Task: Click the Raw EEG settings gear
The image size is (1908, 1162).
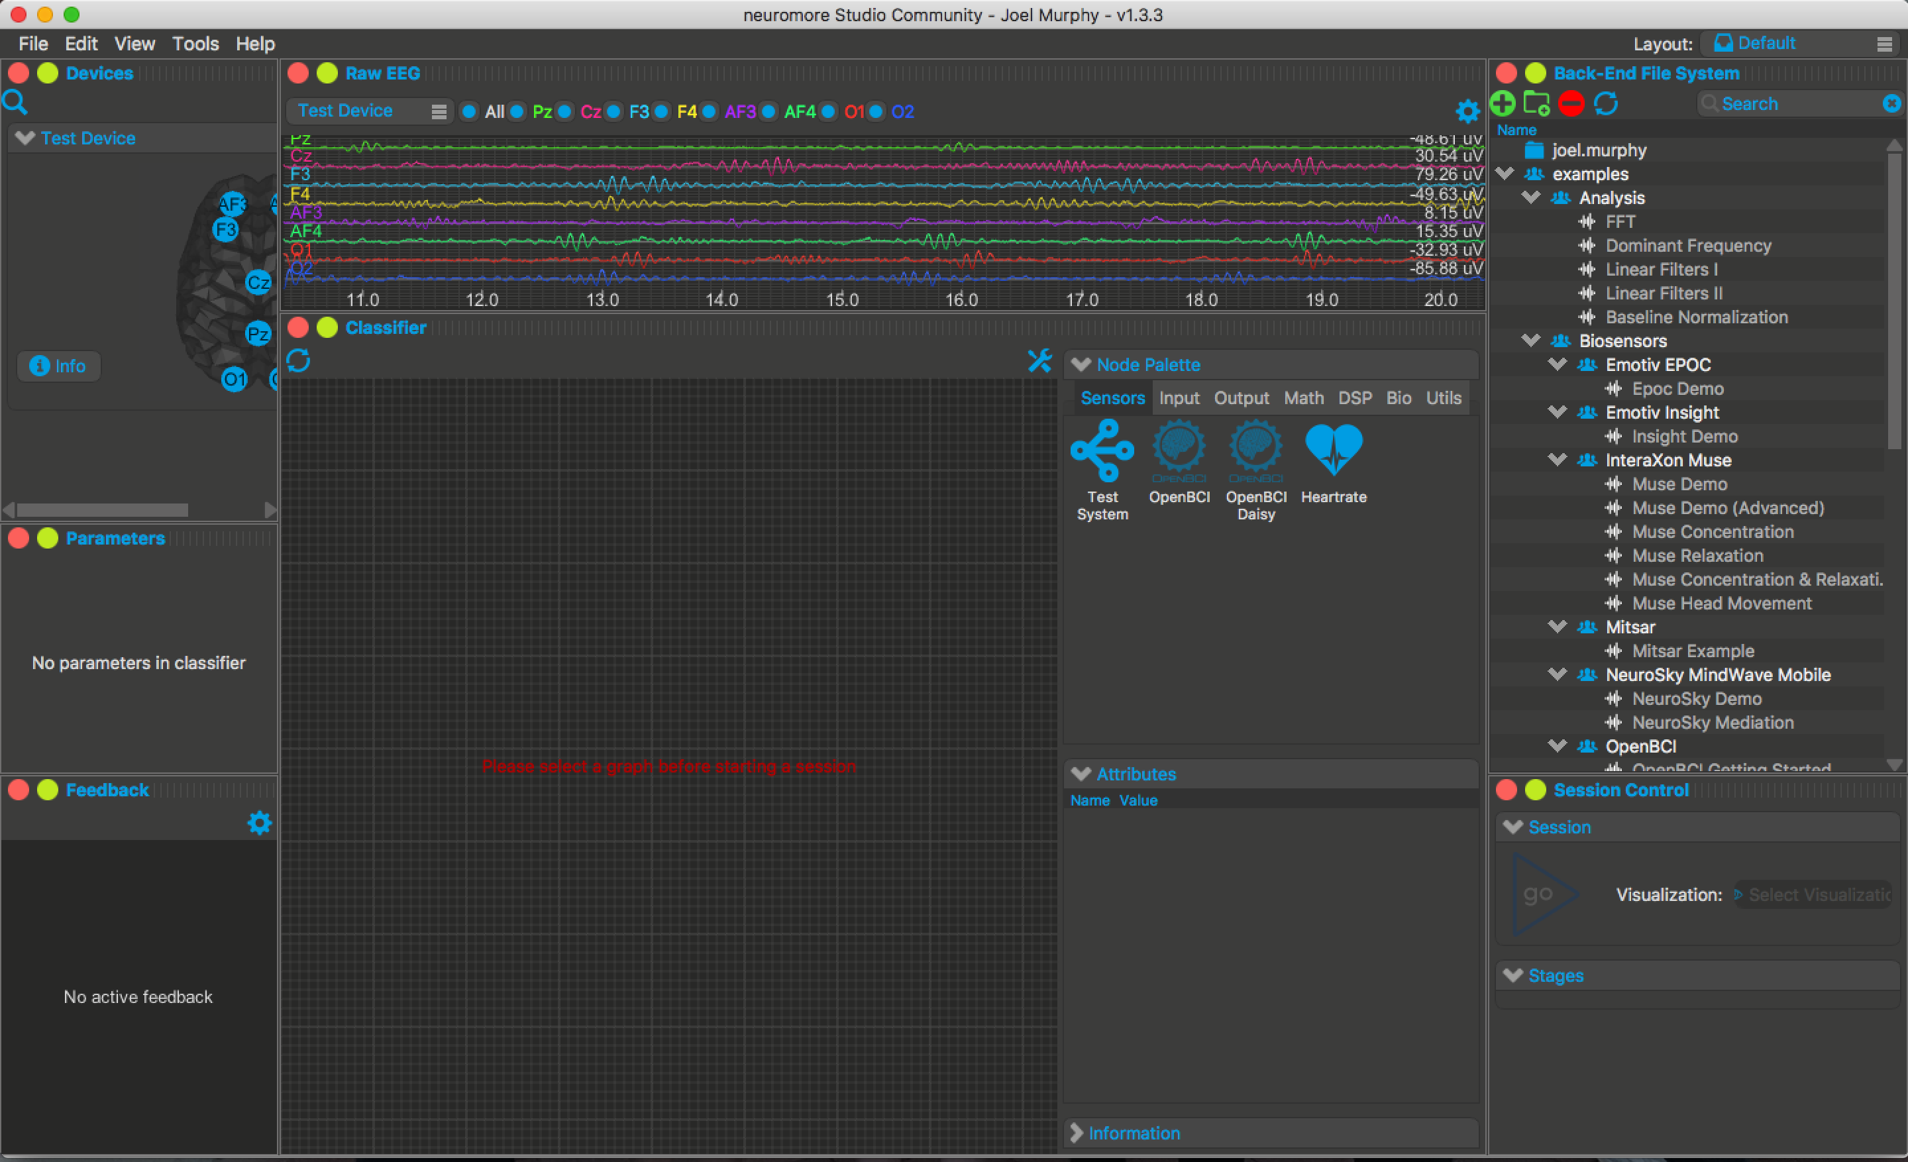Action: click(1467, 111)
